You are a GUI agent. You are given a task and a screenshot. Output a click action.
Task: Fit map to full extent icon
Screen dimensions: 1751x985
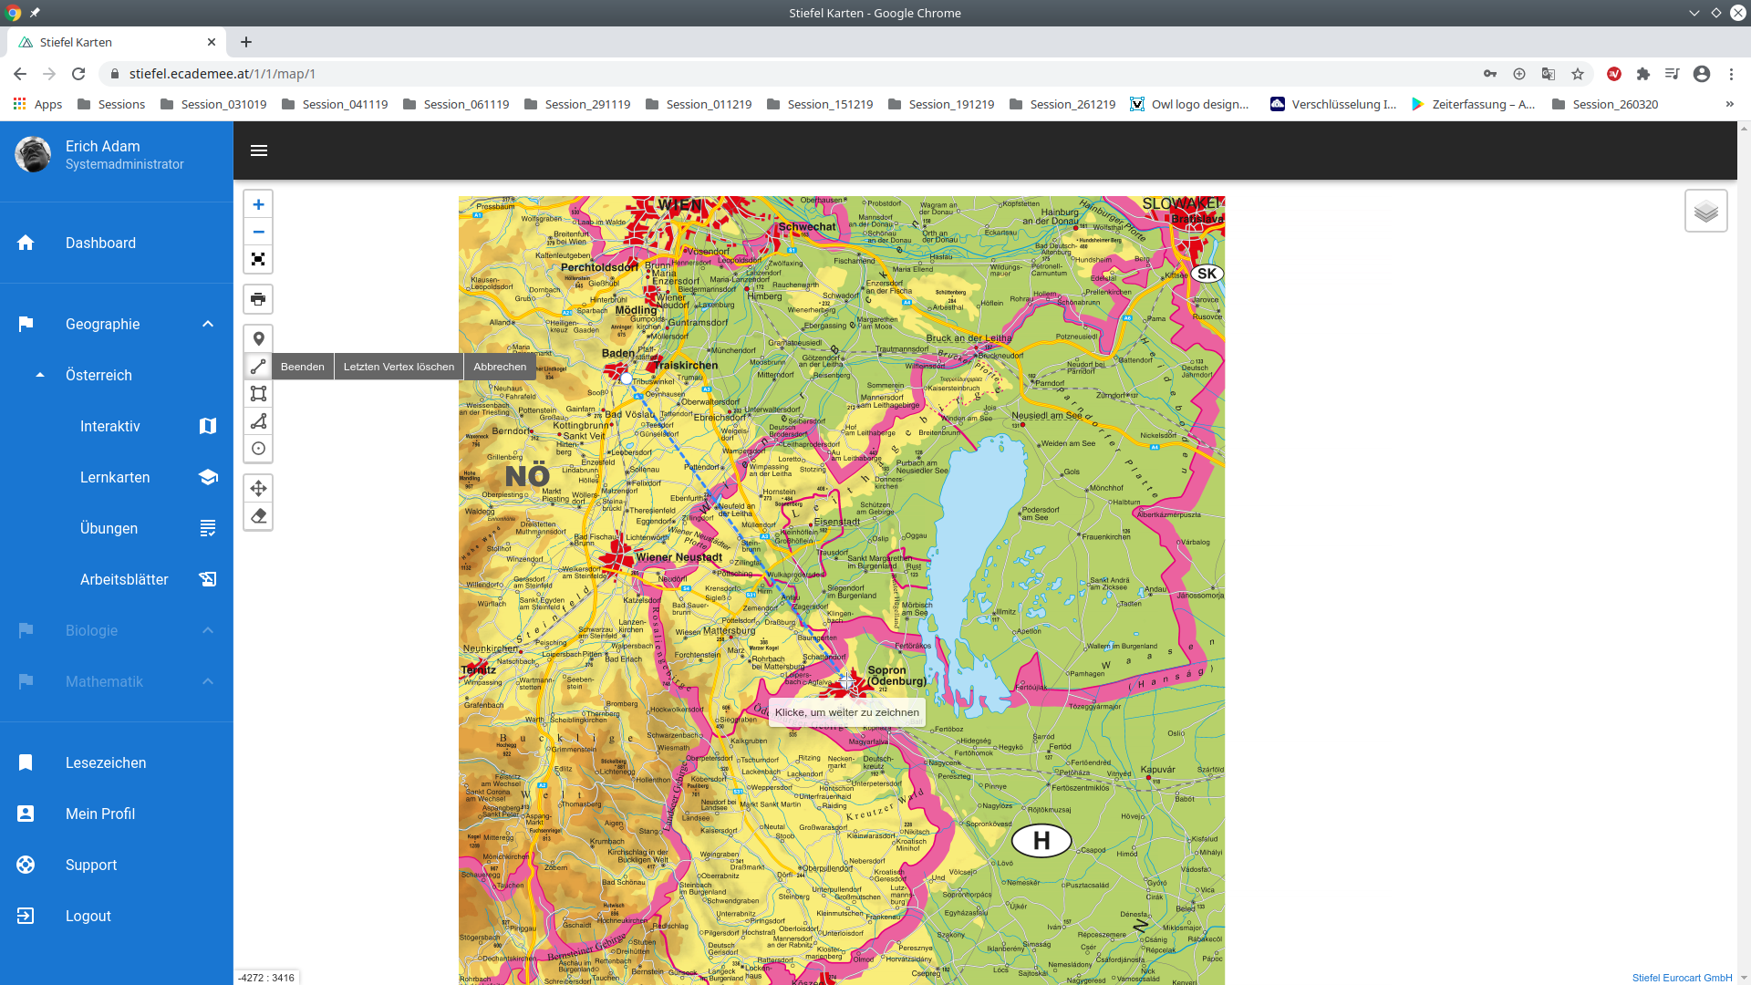point(258,259)
